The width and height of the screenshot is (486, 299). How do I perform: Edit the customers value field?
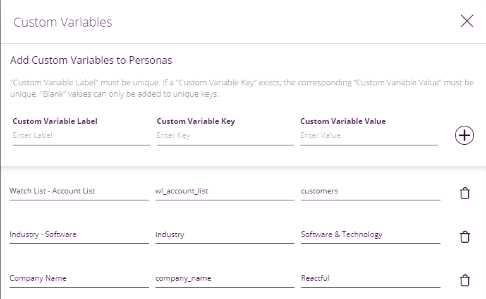pos(370,192)
